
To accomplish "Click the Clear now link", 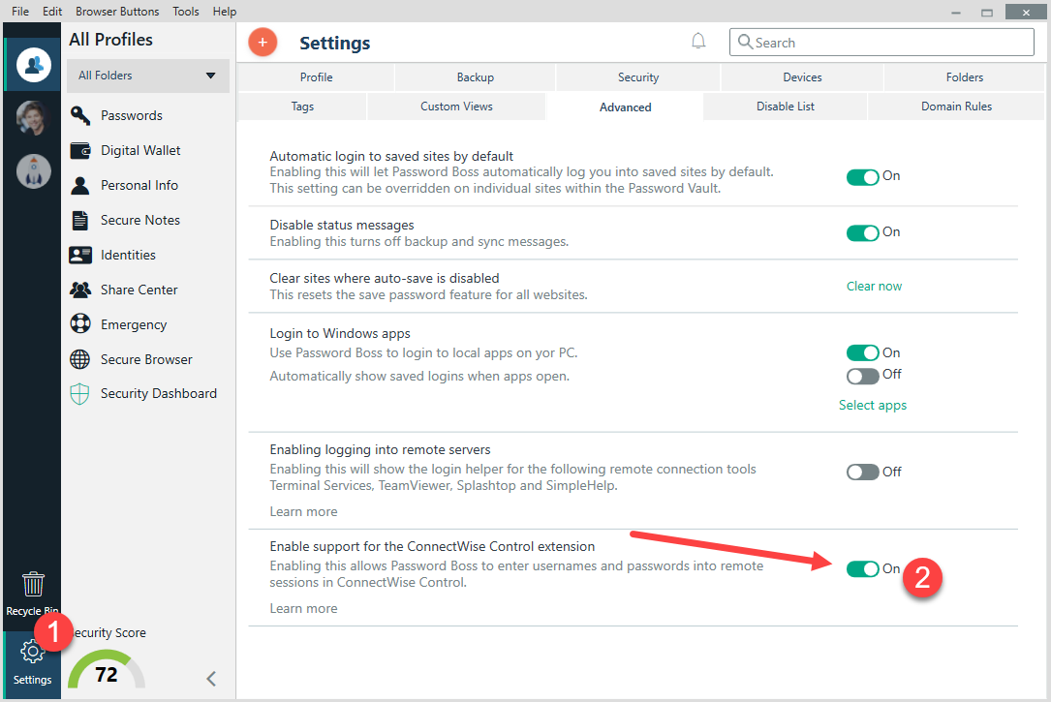I will point(874,286).
